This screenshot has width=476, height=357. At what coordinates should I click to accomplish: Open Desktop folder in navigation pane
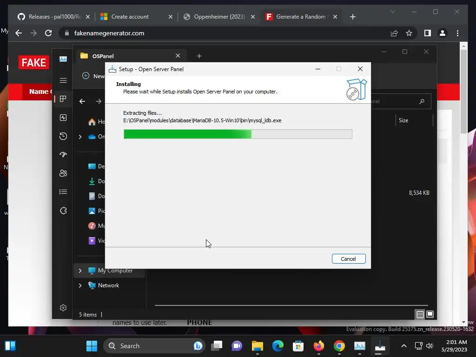point(97,166)
